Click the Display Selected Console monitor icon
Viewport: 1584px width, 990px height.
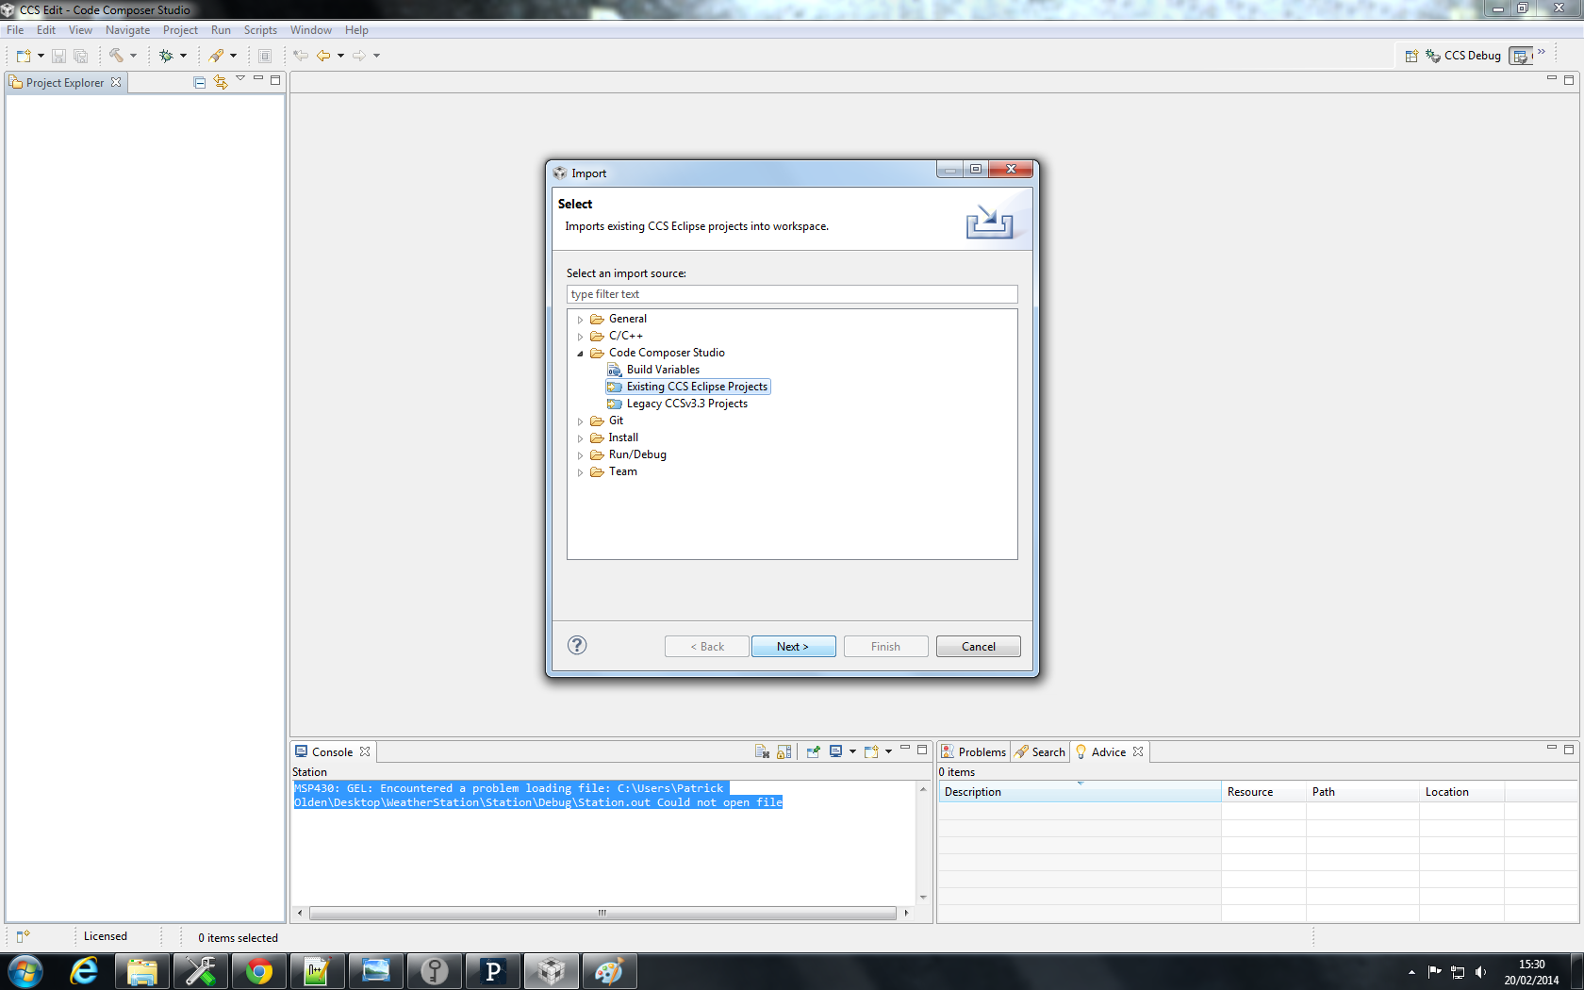tap(835, 751)
